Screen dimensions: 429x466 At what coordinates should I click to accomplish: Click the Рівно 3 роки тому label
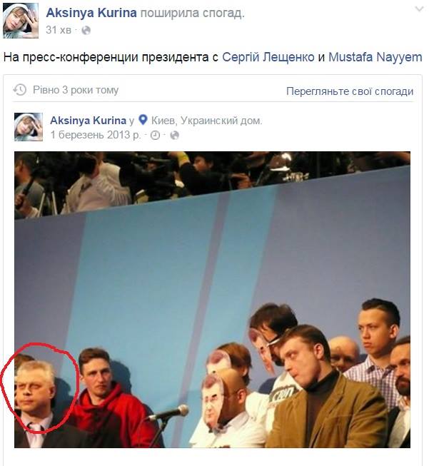click(76, 90)
